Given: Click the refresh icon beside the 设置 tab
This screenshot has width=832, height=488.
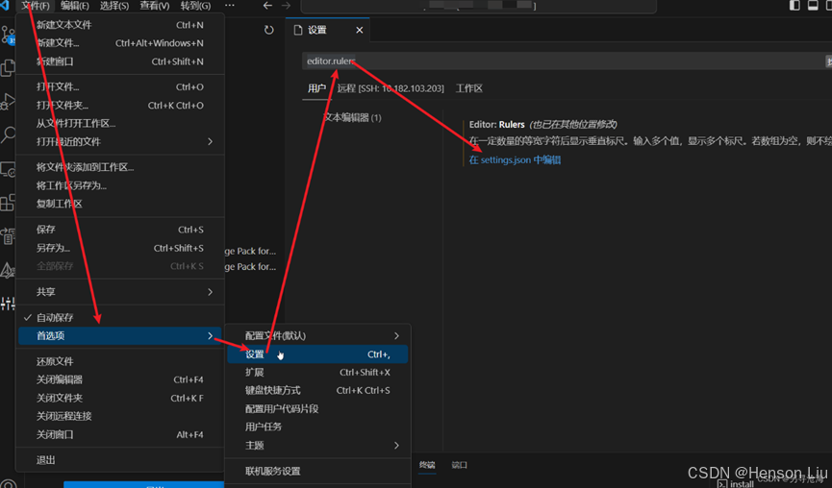Looking at the screenshot, I should pyautogui.click(x=269, y=30).
